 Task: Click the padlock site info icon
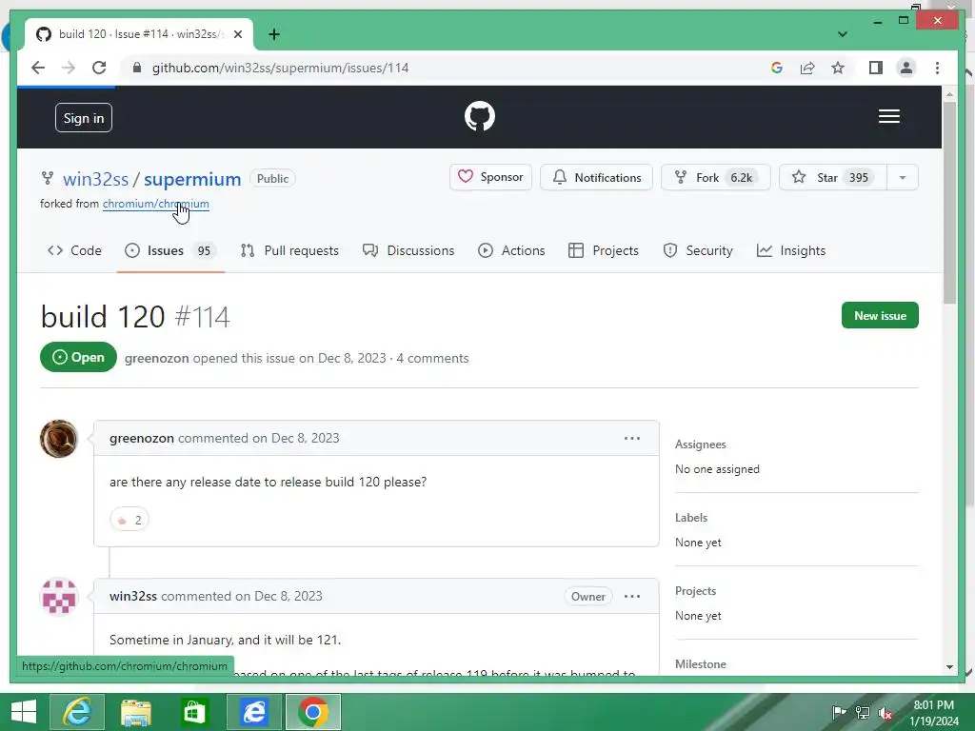137,68
